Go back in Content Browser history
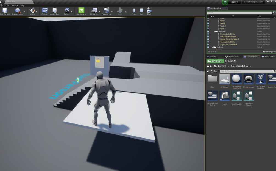276x171 pixels. point(208,66)
